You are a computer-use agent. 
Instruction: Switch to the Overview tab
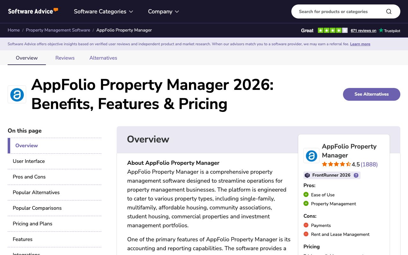[27, 58]
